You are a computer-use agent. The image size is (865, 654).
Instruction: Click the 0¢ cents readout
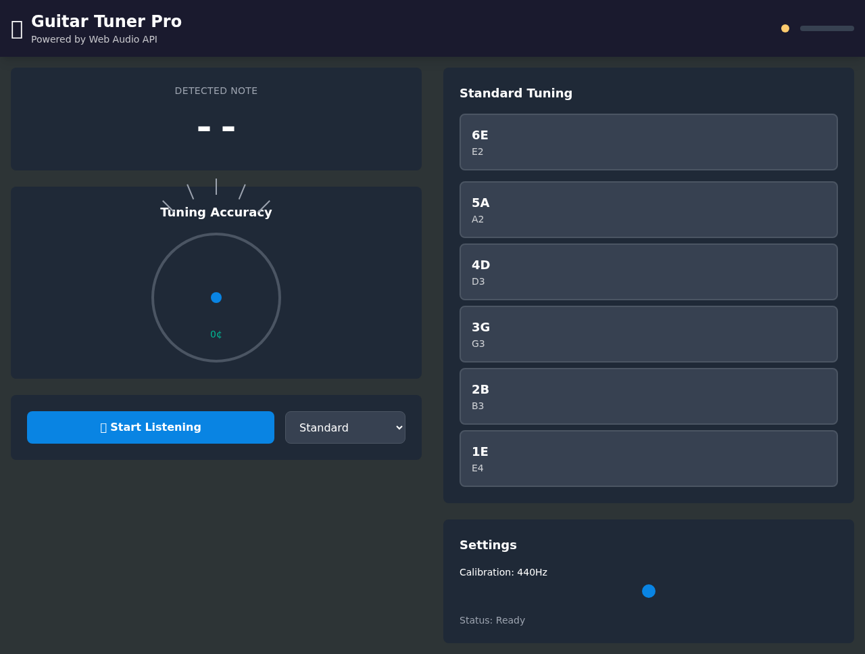pyautogui.click(x=216, y=334)
